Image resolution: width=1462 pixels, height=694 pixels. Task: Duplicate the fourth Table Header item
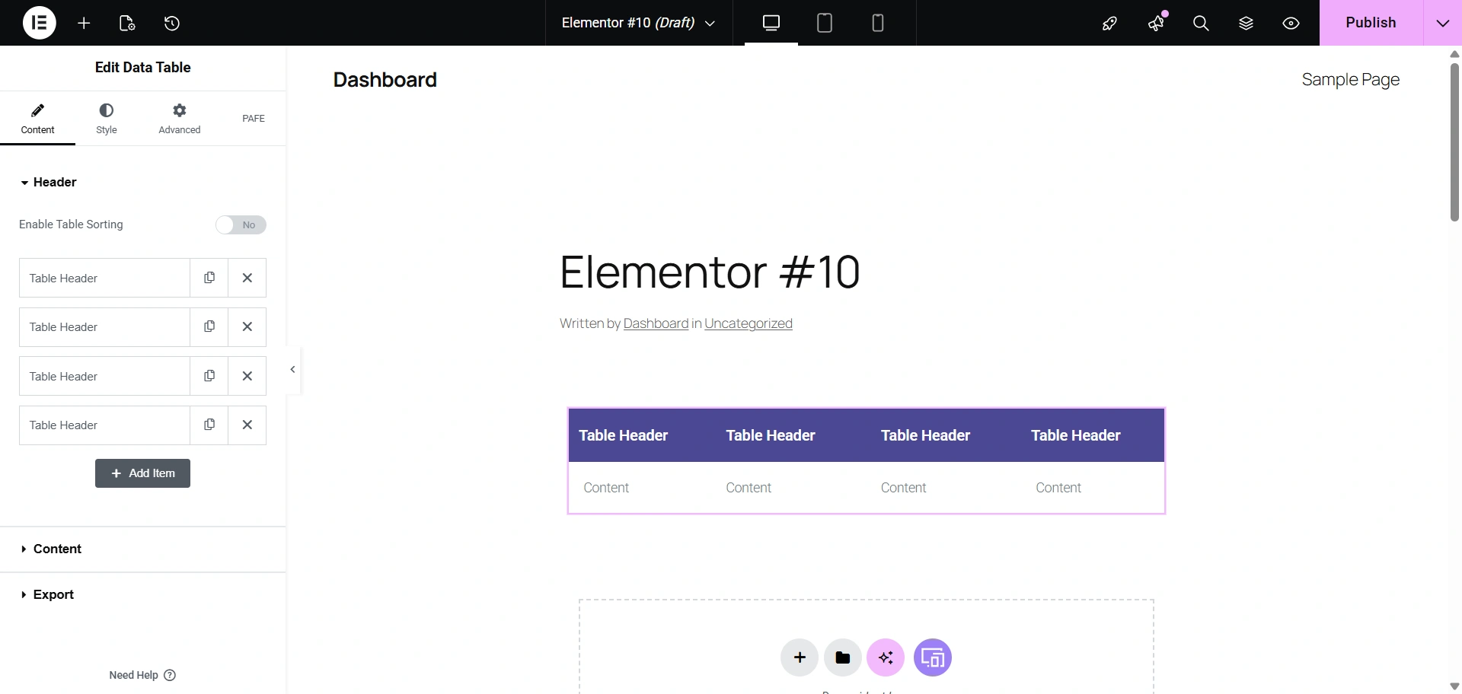(209, 425)
